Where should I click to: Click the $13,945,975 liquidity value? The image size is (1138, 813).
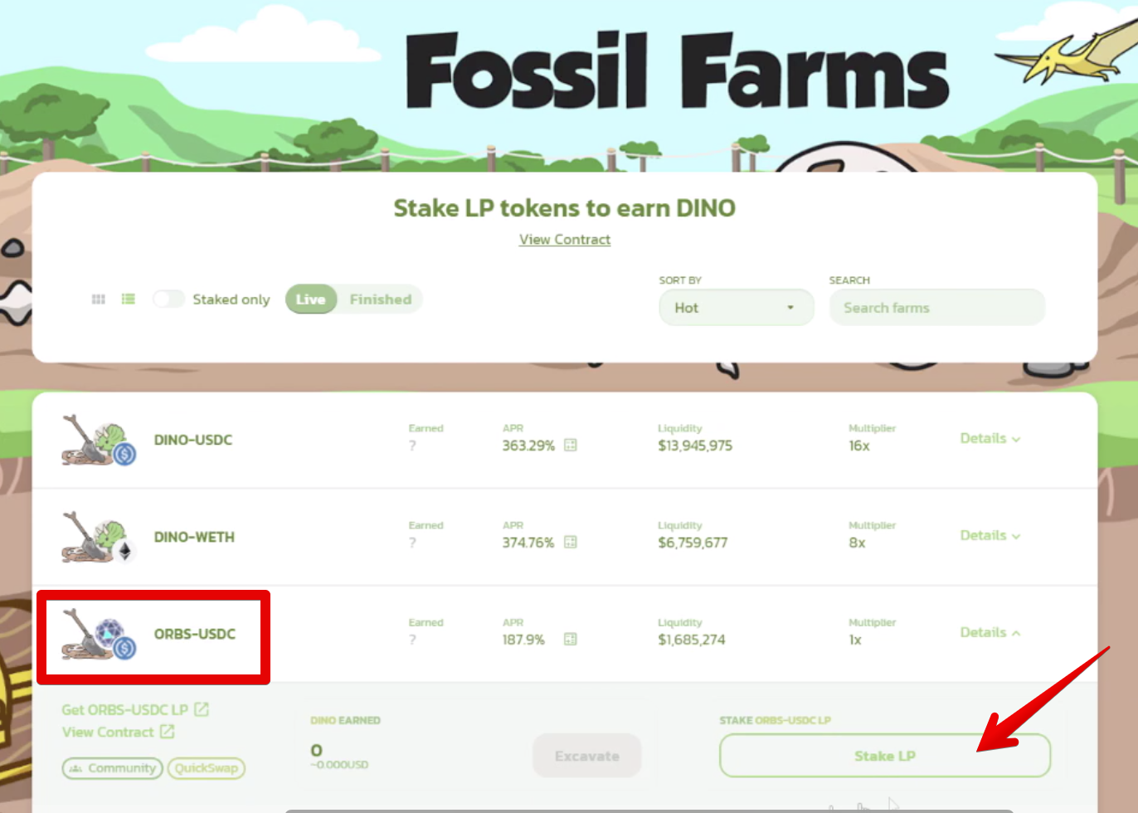click(695, 445)
